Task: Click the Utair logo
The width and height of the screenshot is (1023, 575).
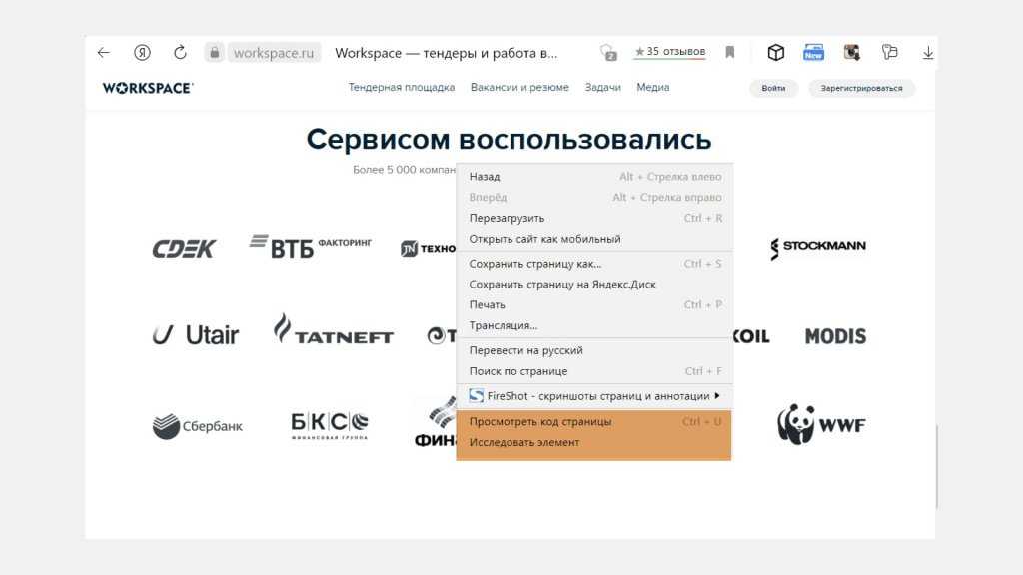Action: [196, 335]
